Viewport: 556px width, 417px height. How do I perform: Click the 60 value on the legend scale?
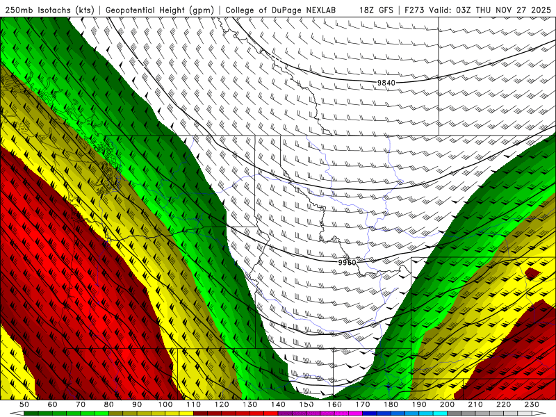tap(52, 404)
